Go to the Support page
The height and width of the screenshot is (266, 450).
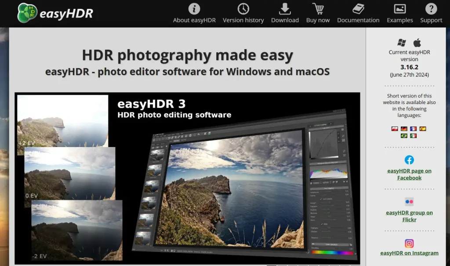coord(431,13)
